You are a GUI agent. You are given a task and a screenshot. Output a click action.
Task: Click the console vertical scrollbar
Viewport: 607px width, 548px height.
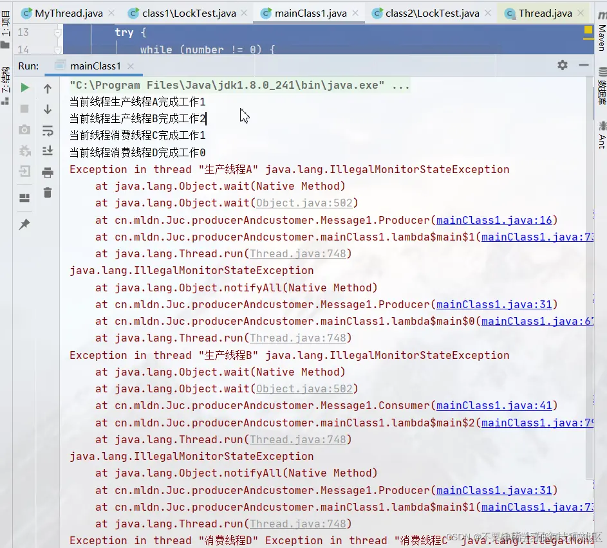[589, 278]
